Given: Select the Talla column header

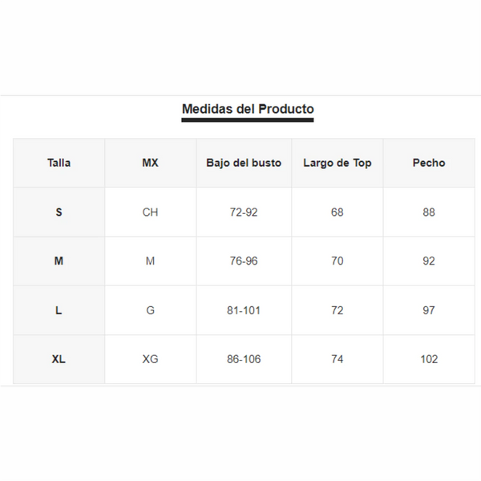Looking at the screenshot, I should (x=59, y=163).
